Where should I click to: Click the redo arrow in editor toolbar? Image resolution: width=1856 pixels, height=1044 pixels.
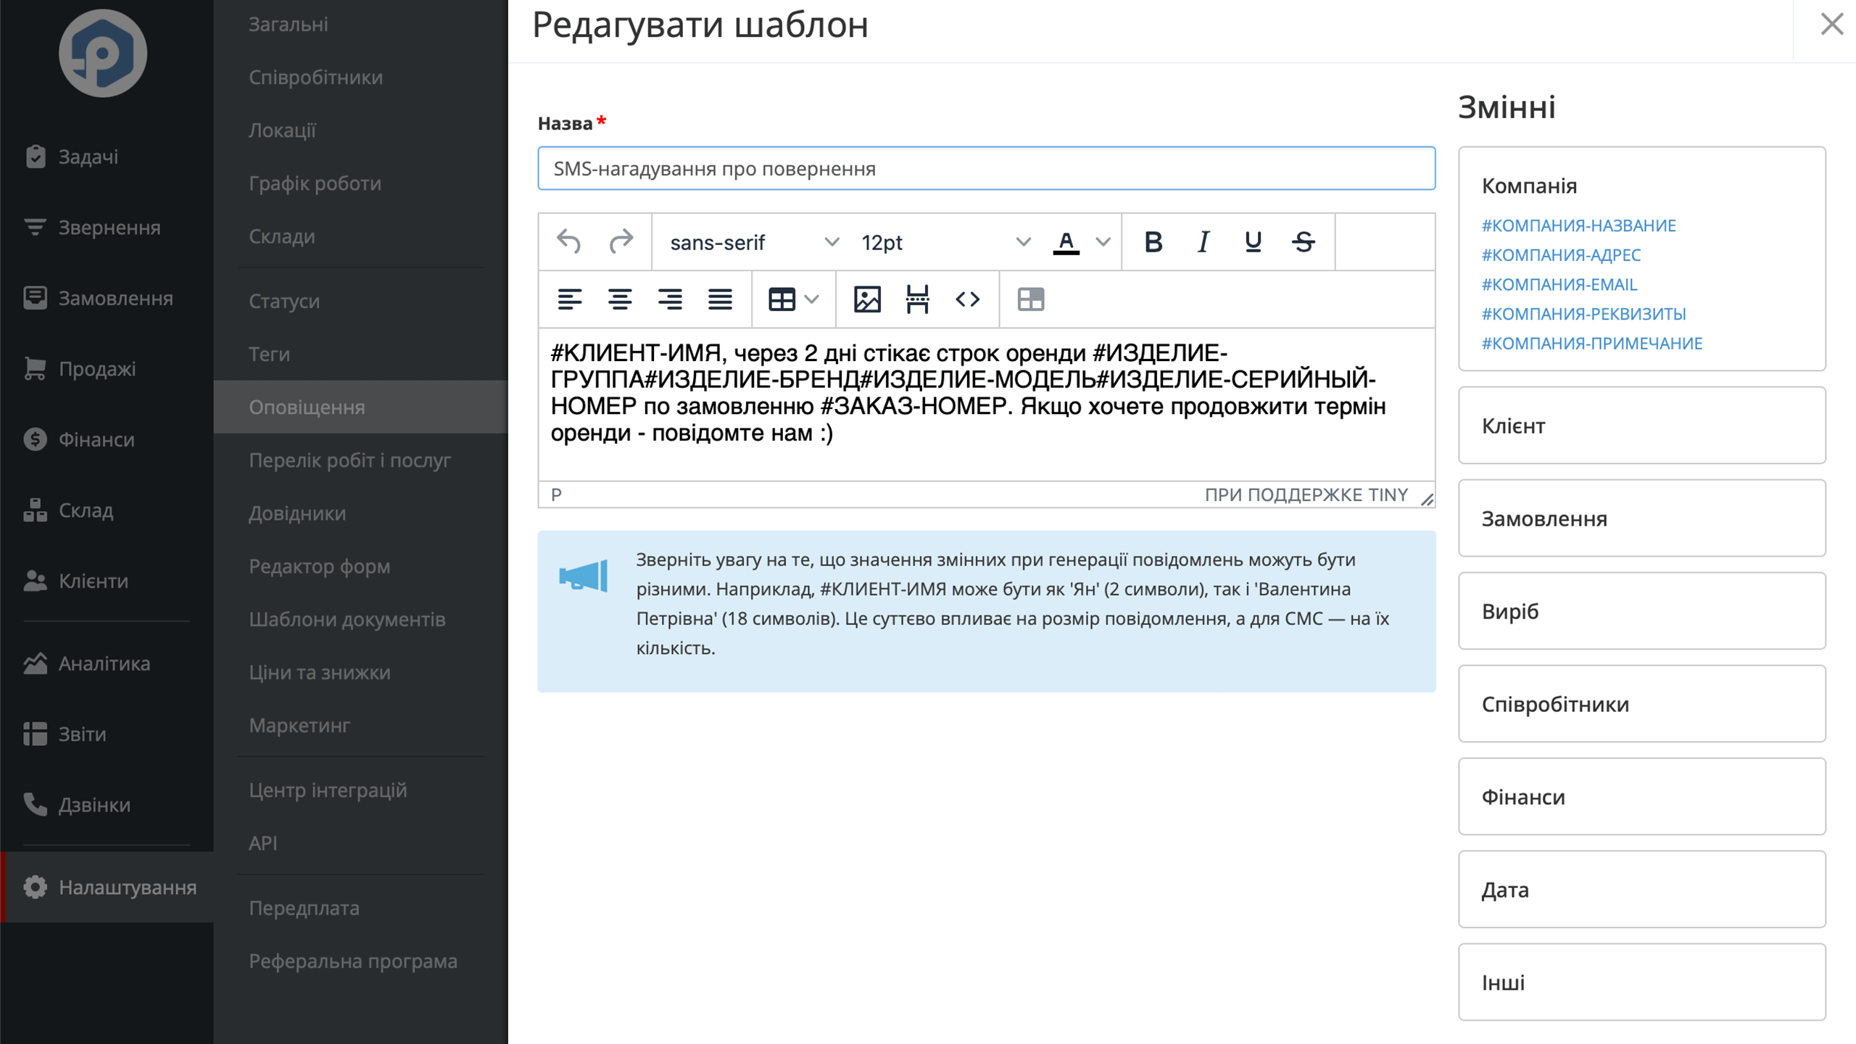621,241
